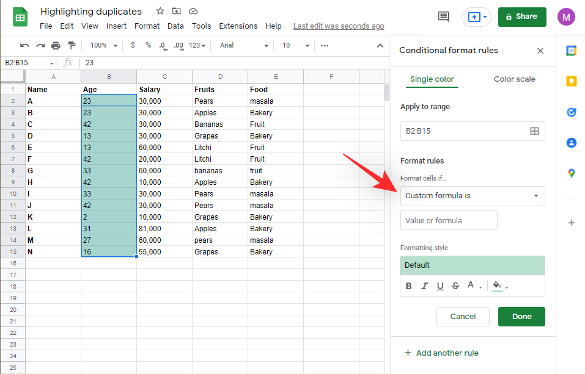Open Google Maps from the side panel

pyautogui.click(x=571, y=173)
